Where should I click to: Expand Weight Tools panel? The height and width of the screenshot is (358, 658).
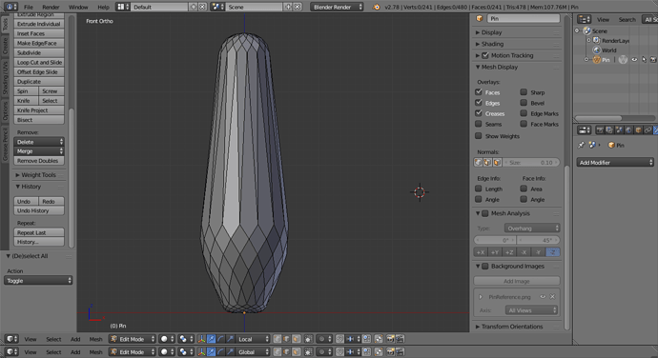[x=39, y=175]
